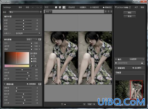Open the preview tab list arrow
The width and height of the screenshot is (148, 109).
pos(111,11)
